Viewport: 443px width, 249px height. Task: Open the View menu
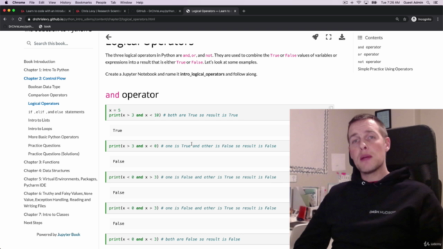[53, 3]
